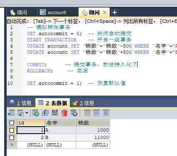The height and width of the screenshot is (156, 177).
Task: Cancel changes with the grid X icon
Action: (74, 113)
